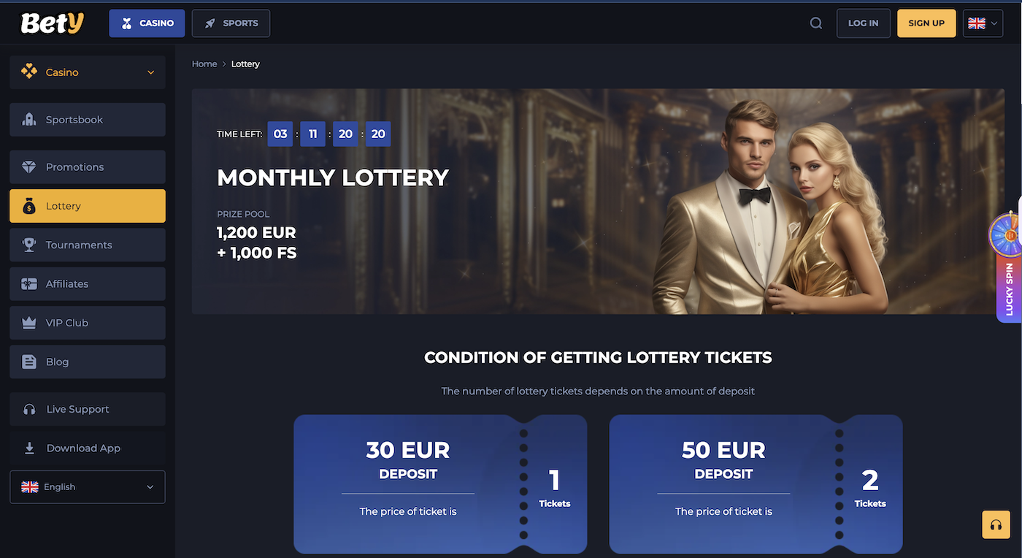Select the 50 EUR deposit ticket card
The image size is (1022, 558).
[756, 484]
